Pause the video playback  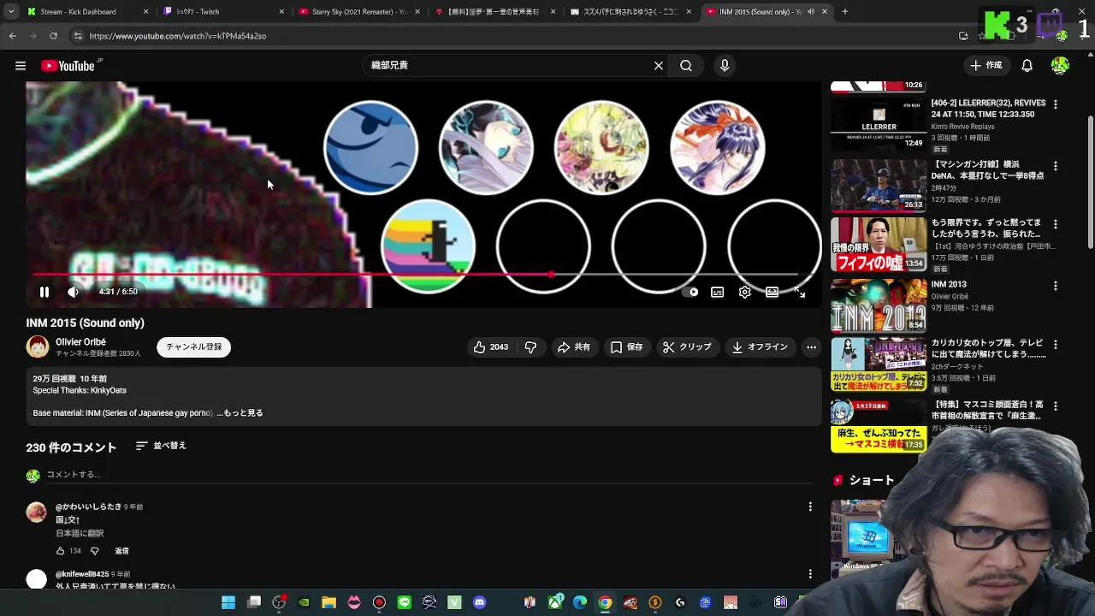(x=44, y=292)
